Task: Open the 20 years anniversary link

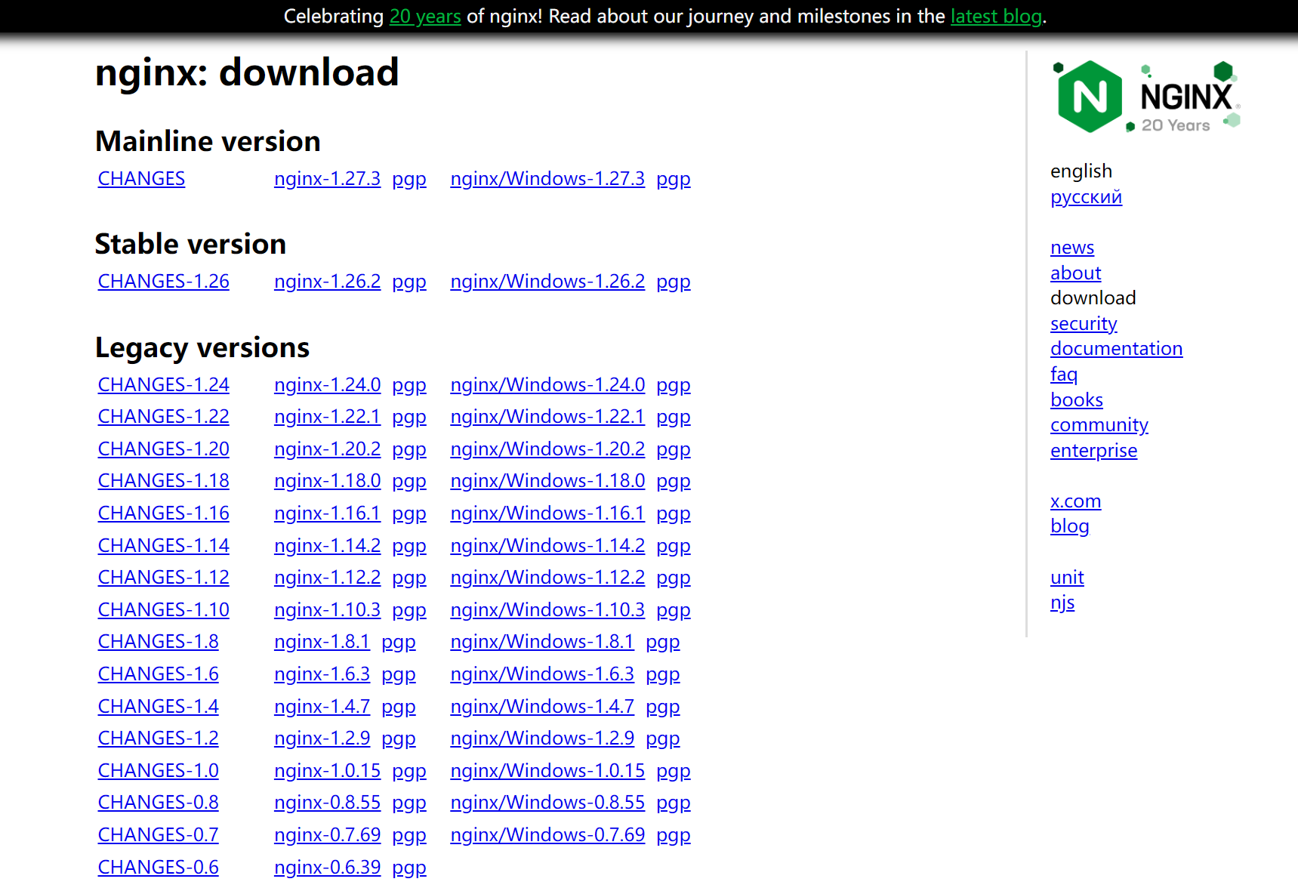Action: (x=424, y=16)
